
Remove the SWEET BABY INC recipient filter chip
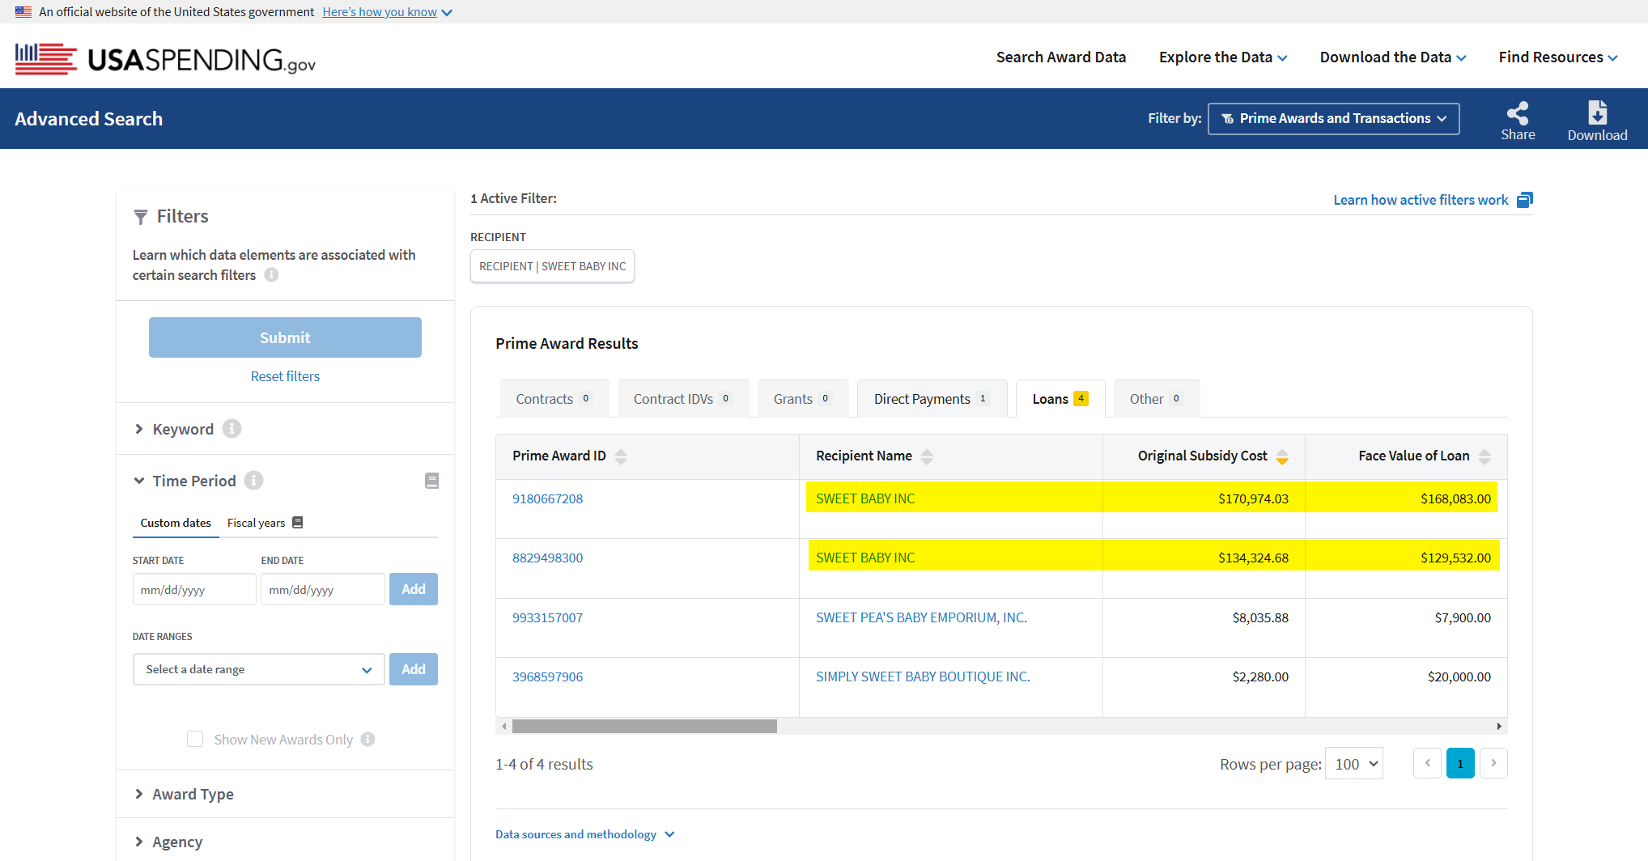[552, 266]
